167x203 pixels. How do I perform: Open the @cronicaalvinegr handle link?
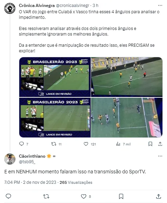point(72,6)
